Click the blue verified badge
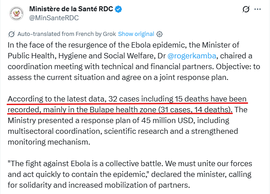This screenshot has width=270, height=194. pyautogui.click(x=118, y=9)
